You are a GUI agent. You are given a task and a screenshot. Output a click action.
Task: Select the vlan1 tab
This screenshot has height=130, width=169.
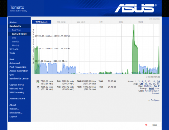(141, 22)
